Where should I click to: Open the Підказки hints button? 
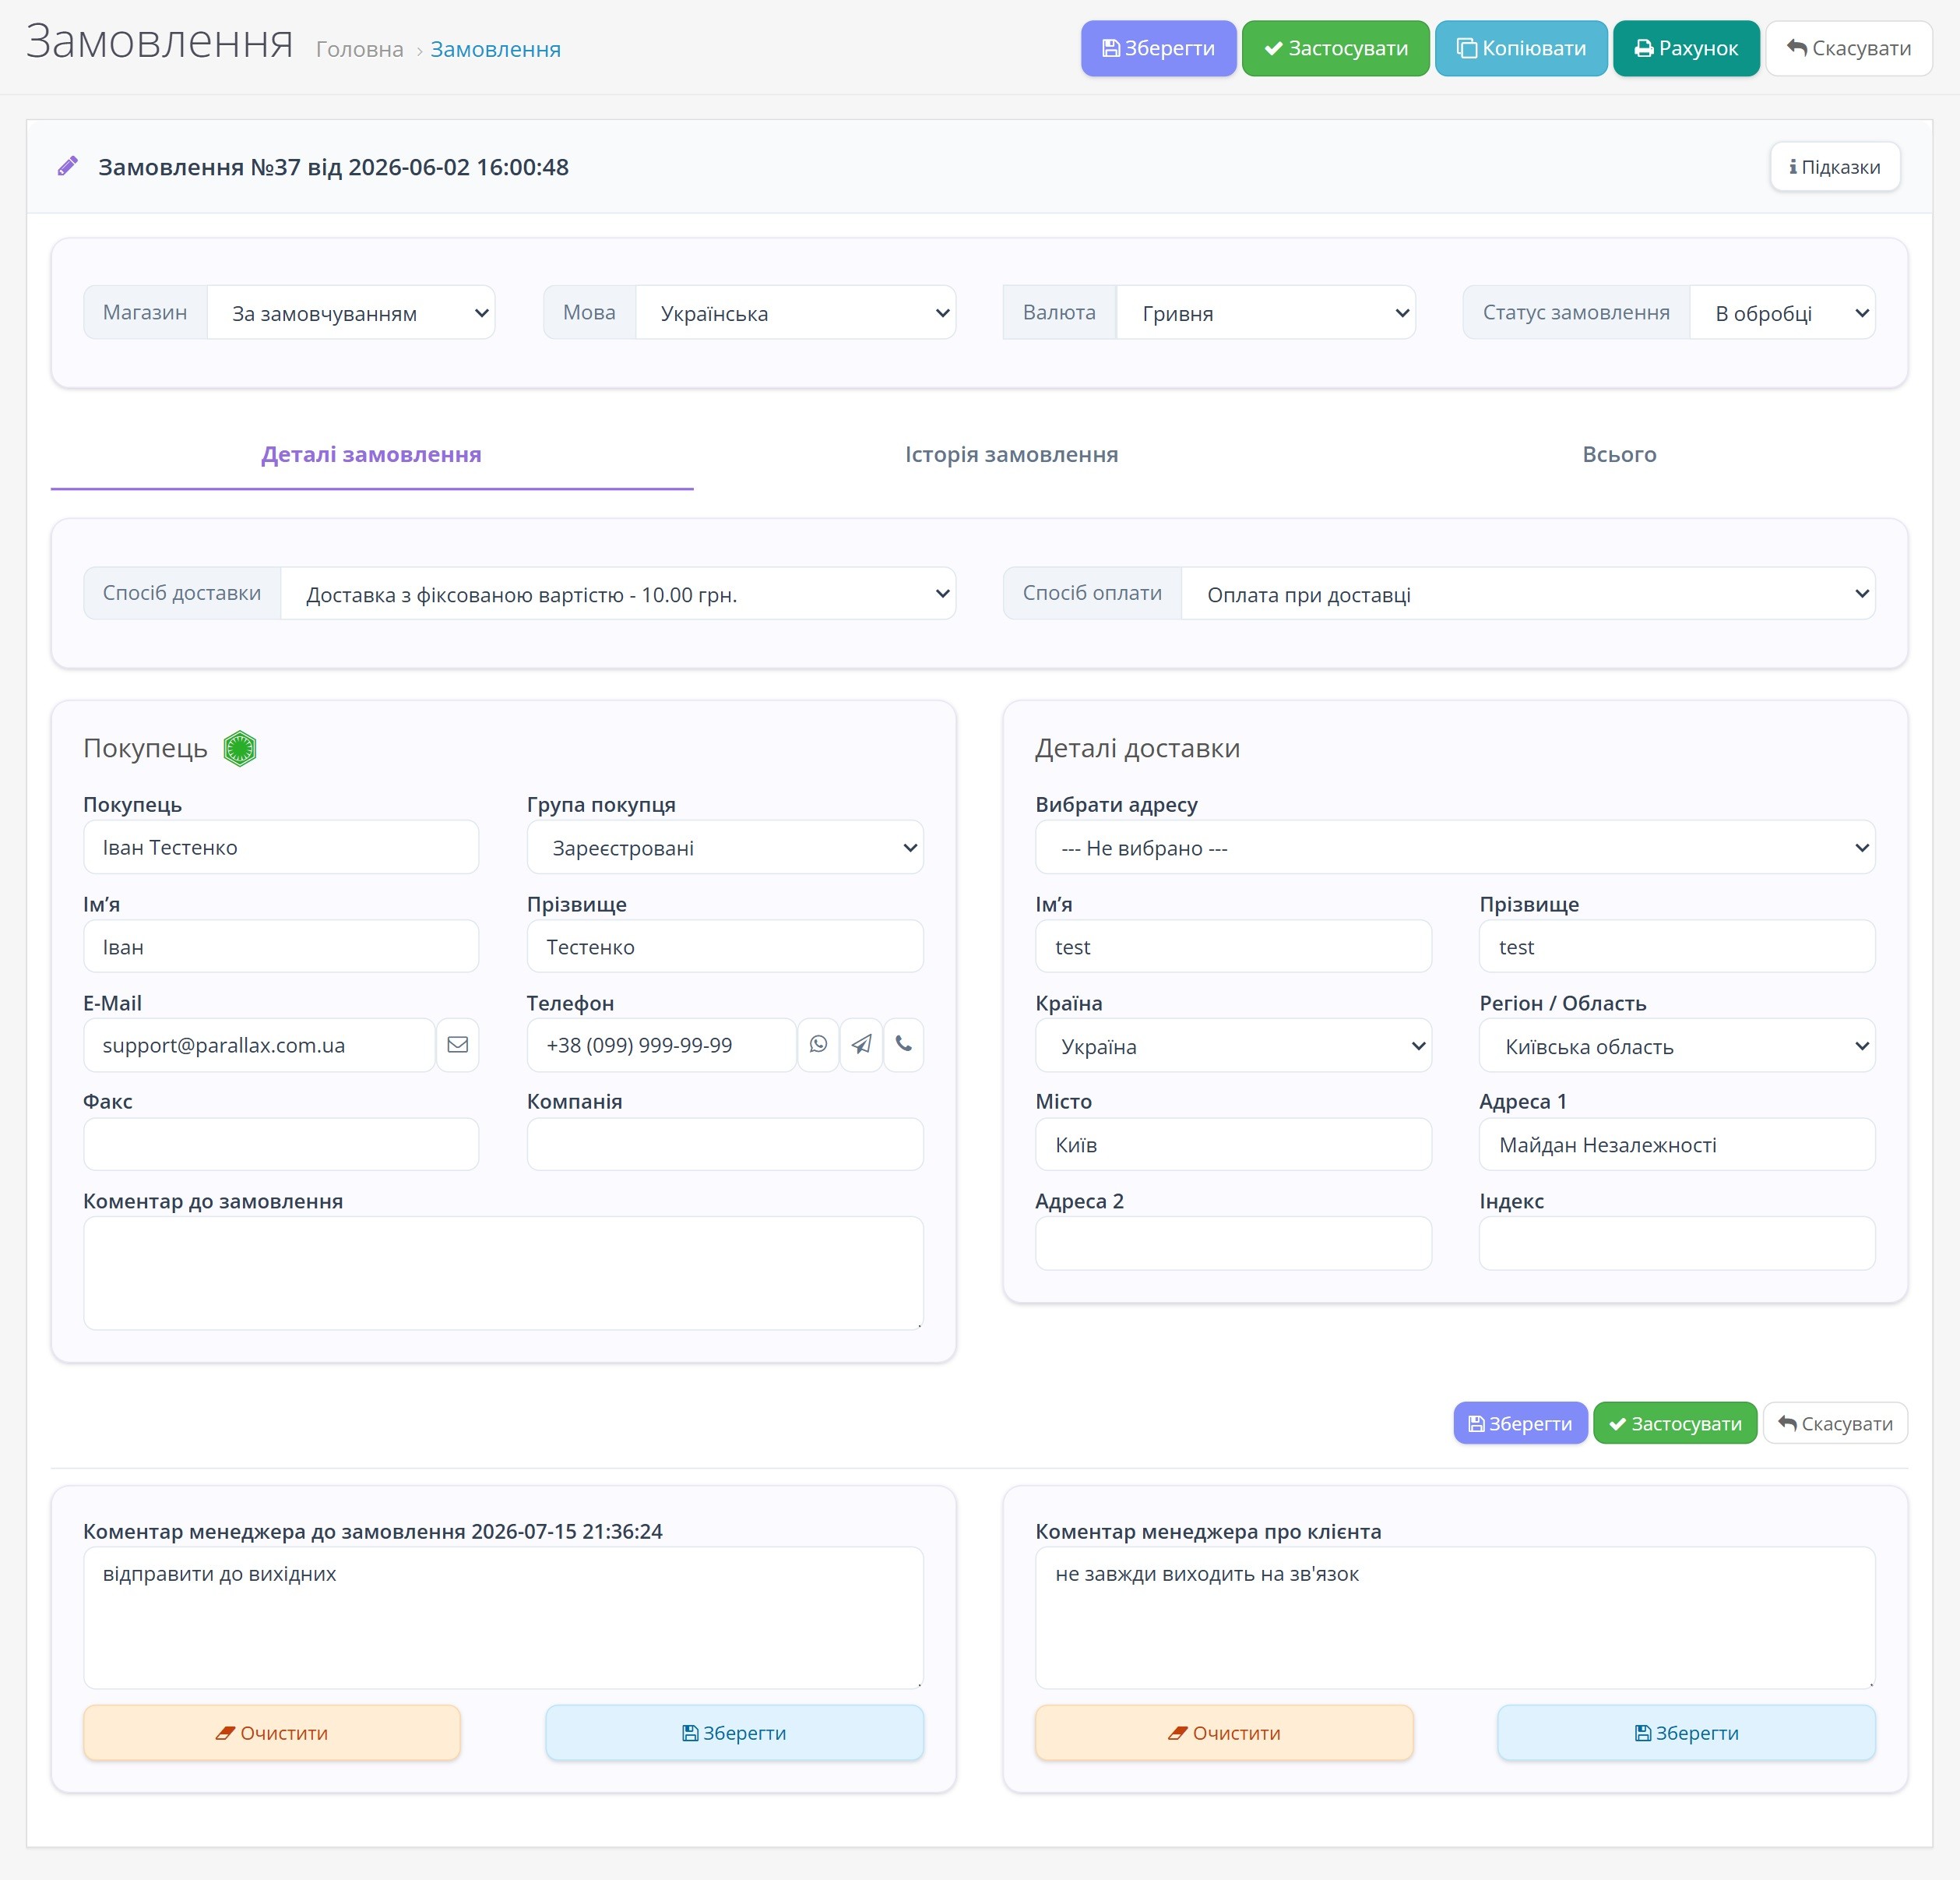(x=1835, y=167)
